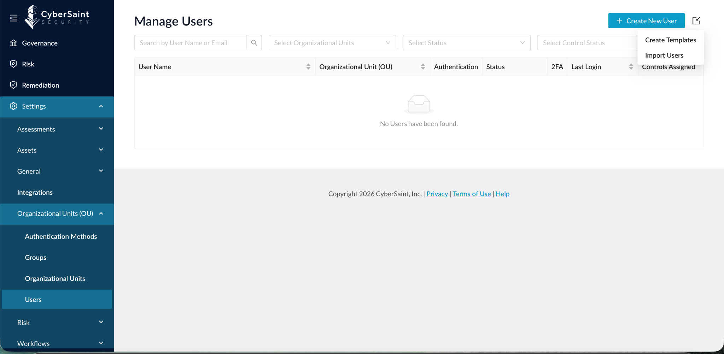The width and height of the screenshot is (724, 354).
Task: Sort by User Name column arrows
Action: pyautogui.click(x=308, y=67)
